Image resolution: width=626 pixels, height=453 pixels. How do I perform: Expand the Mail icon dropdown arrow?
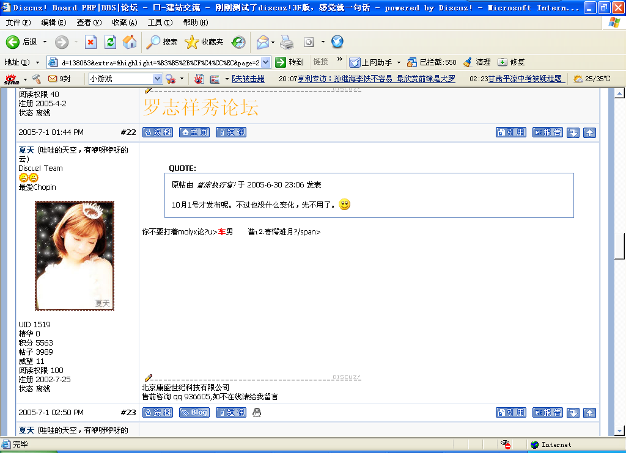tap(273, 42)
